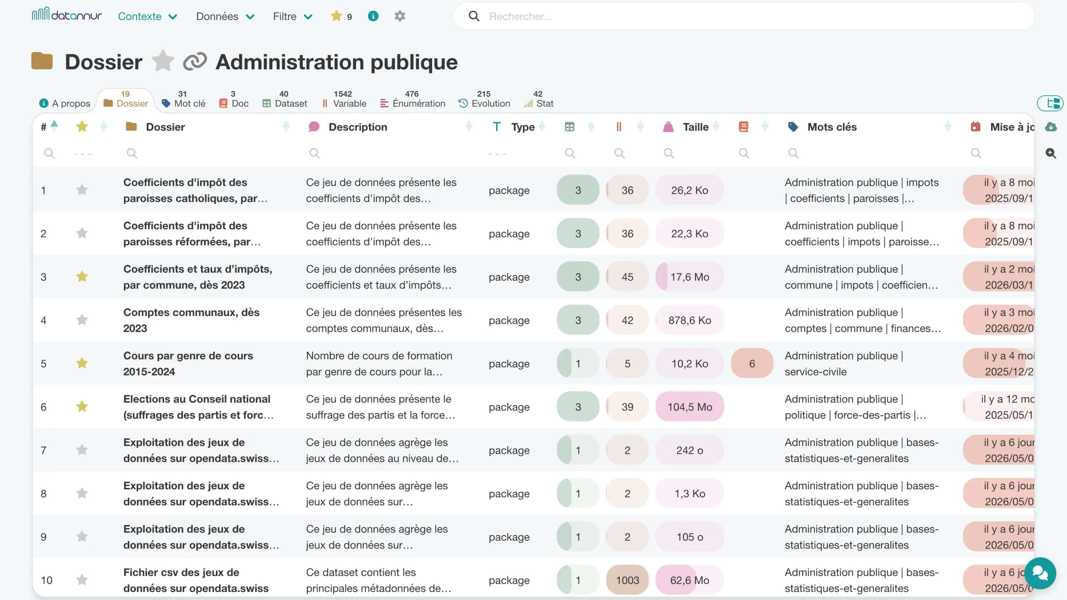1067x600 pixels.
Task: Open Cours par genre de cours 2015-2024
Action: pos(188,364)
